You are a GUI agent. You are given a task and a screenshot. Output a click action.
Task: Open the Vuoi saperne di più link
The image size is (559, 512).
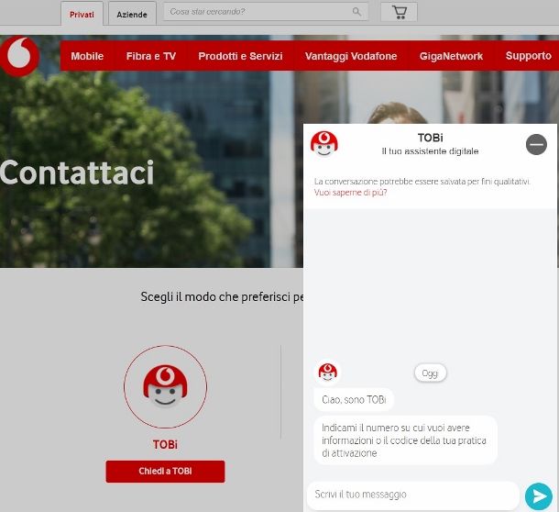click(350, 193)
